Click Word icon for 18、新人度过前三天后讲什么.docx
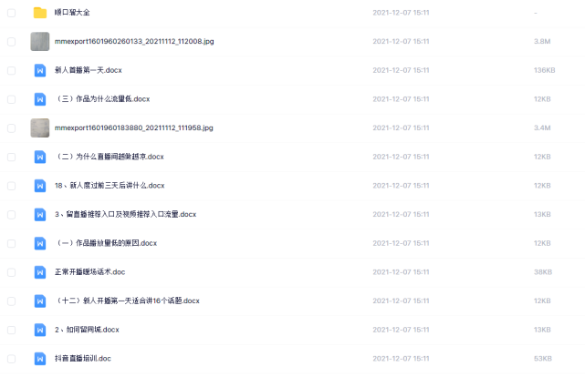Viewport: 585px width, 377px height. (40, 186)
